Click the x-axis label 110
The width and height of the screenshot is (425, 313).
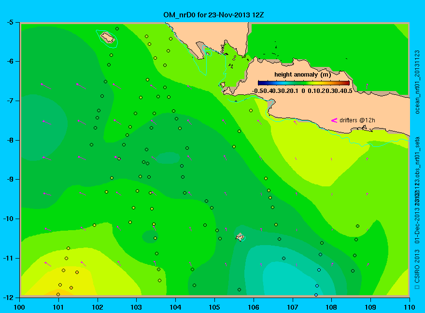tap(409, 307)
